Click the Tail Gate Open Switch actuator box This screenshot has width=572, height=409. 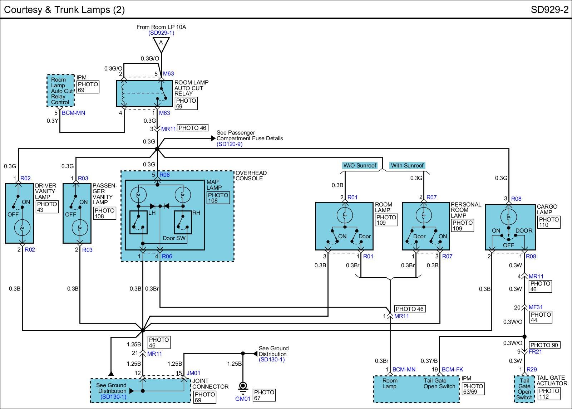[524, 389]
